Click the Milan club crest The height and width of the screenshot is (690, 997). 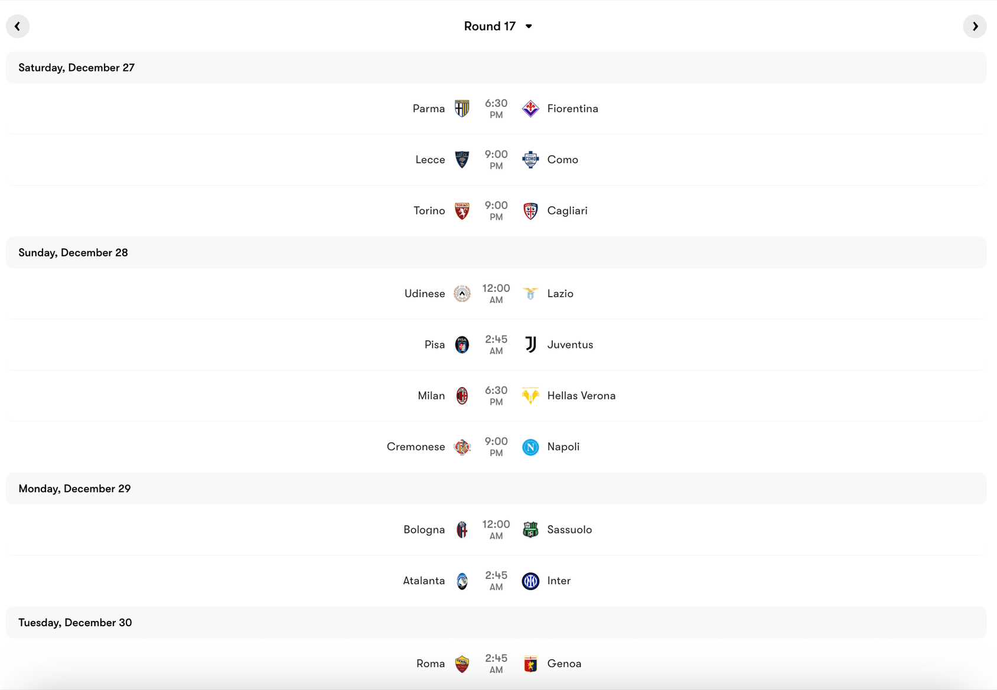[x=462, y=395]
